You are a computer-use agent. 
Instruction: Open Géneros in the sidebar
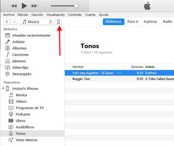[19, 61]
